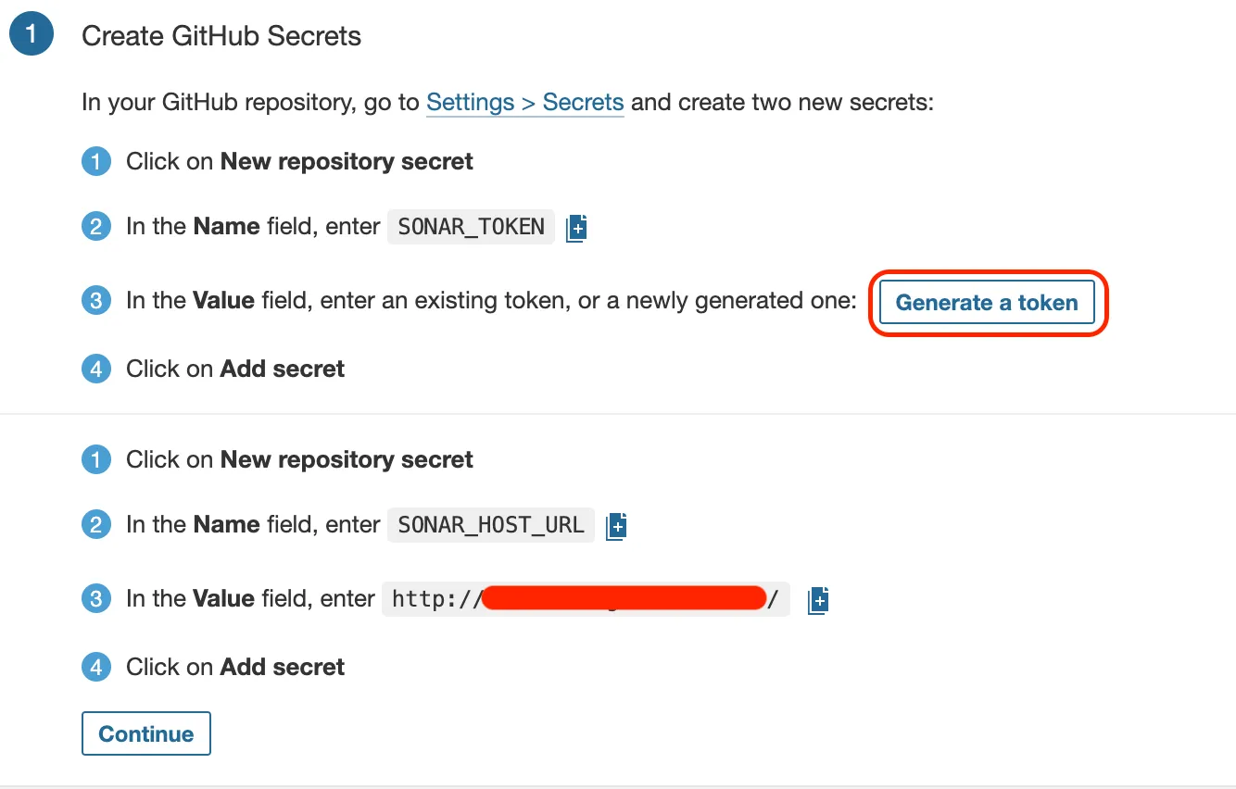
Task: Open the Settings > Secrets link
Action: 524,102
